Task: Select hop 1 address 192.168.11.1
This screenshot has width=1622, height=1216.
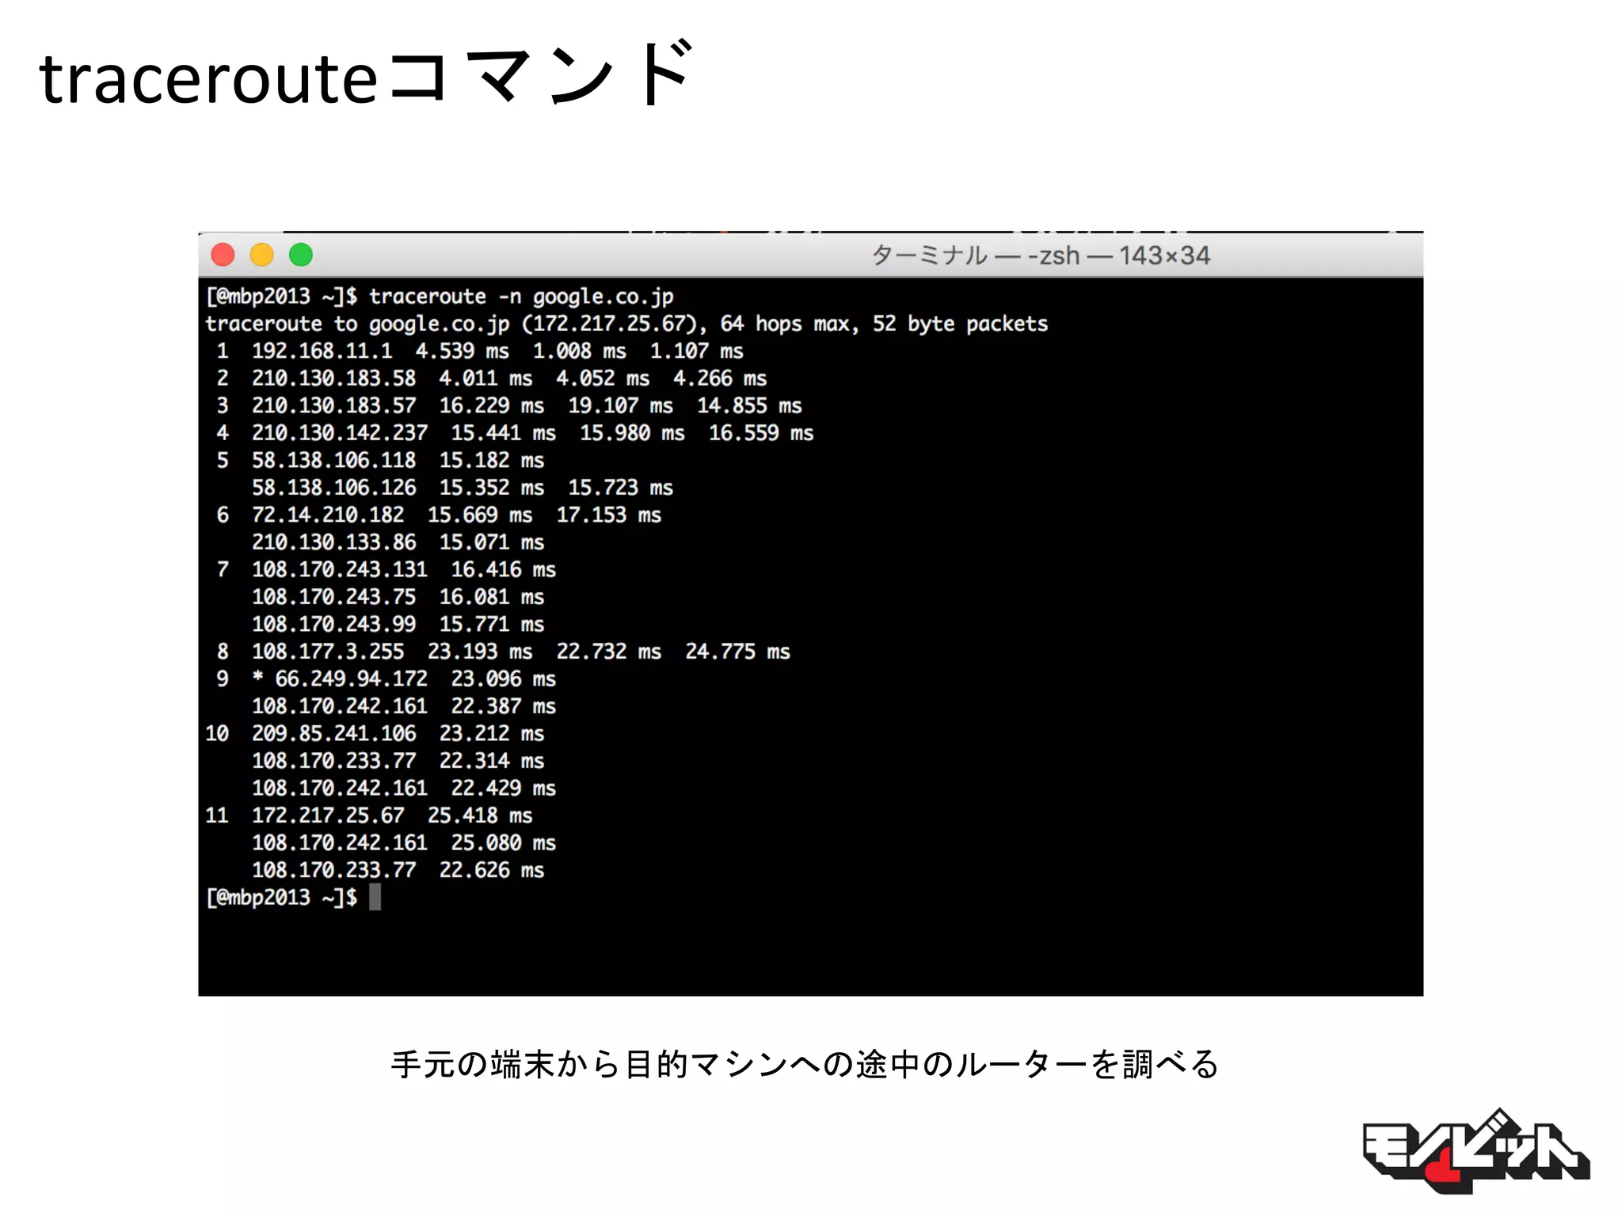Action: pyautogui.click(x=322, y=351)
